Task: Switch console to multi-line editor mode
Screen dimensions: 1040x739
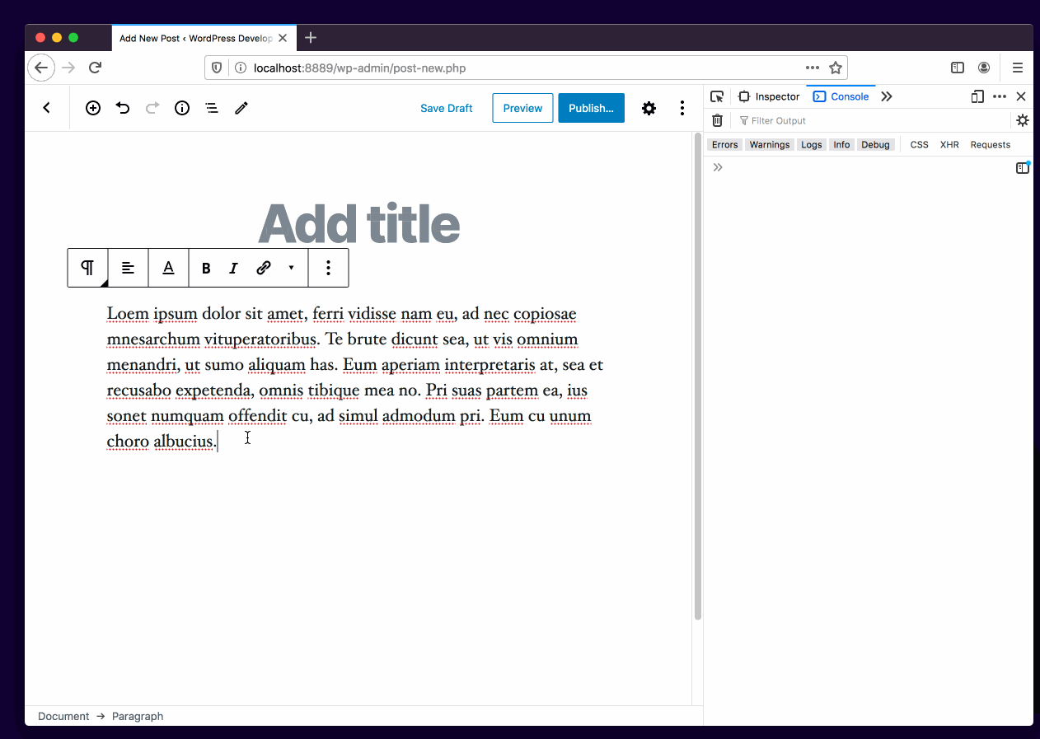Action: (1023, 167)
